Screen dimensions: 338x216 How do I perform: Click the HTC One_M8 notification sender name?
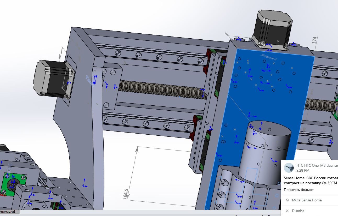[317, 166]
